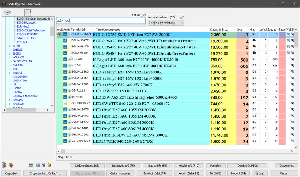The image size is (300, 177).
Task: Click the blue Árvéd icon in EGLO-11563 row
Action: pos(65,72)
